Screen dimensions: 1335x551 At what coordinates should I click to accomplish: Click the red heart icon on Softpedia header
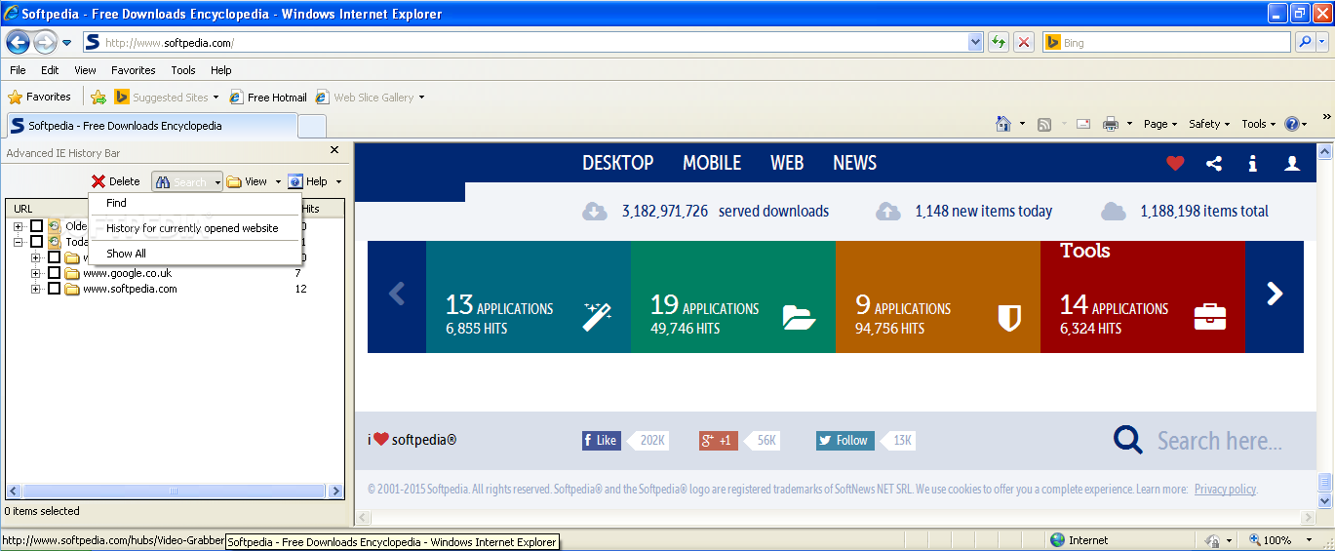1175,163
